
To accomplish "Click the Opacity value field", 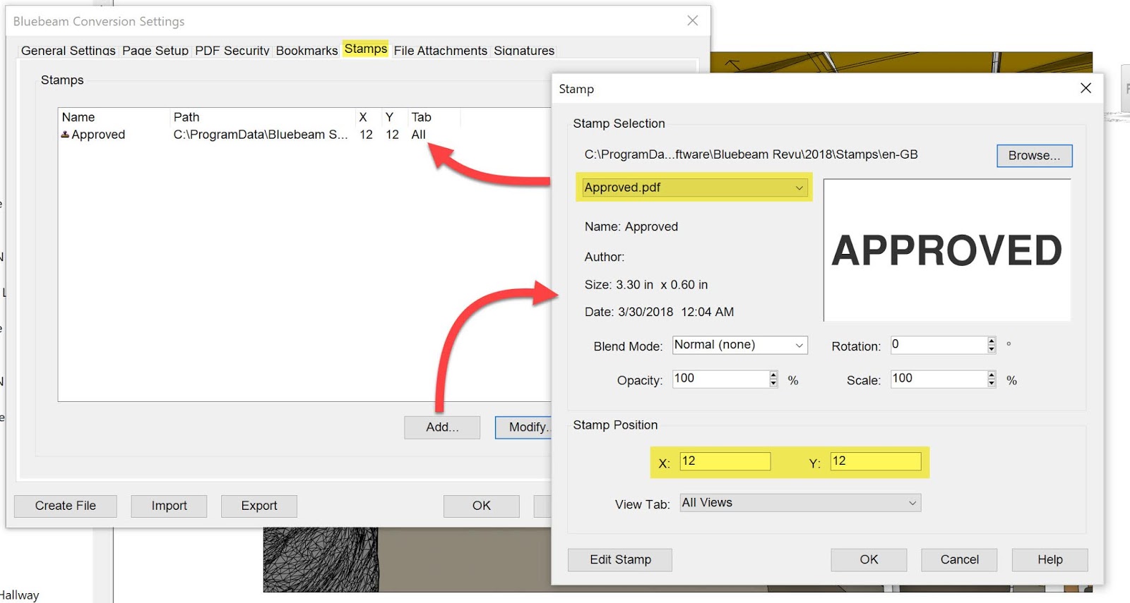I will (x=720, y=379).
